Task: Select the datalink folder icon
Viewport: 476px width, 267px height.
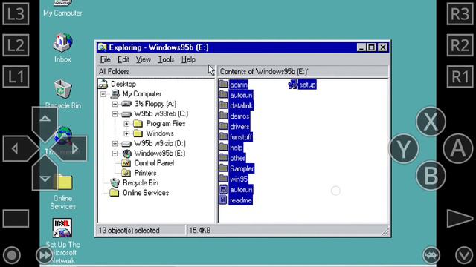Action: tap(223, 105)
